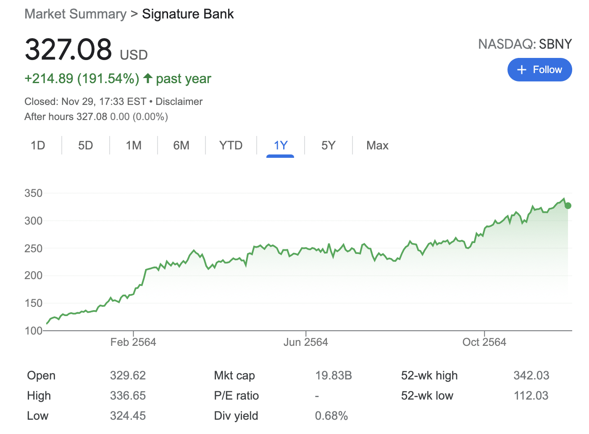Click the green endpoint dot on chart
The width and height of the screenshot is (589, 434).
[568, 206]
